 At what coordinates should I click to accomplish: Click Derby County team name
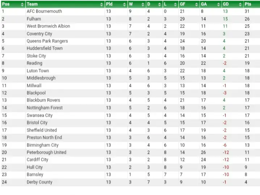tap(39, 182)
